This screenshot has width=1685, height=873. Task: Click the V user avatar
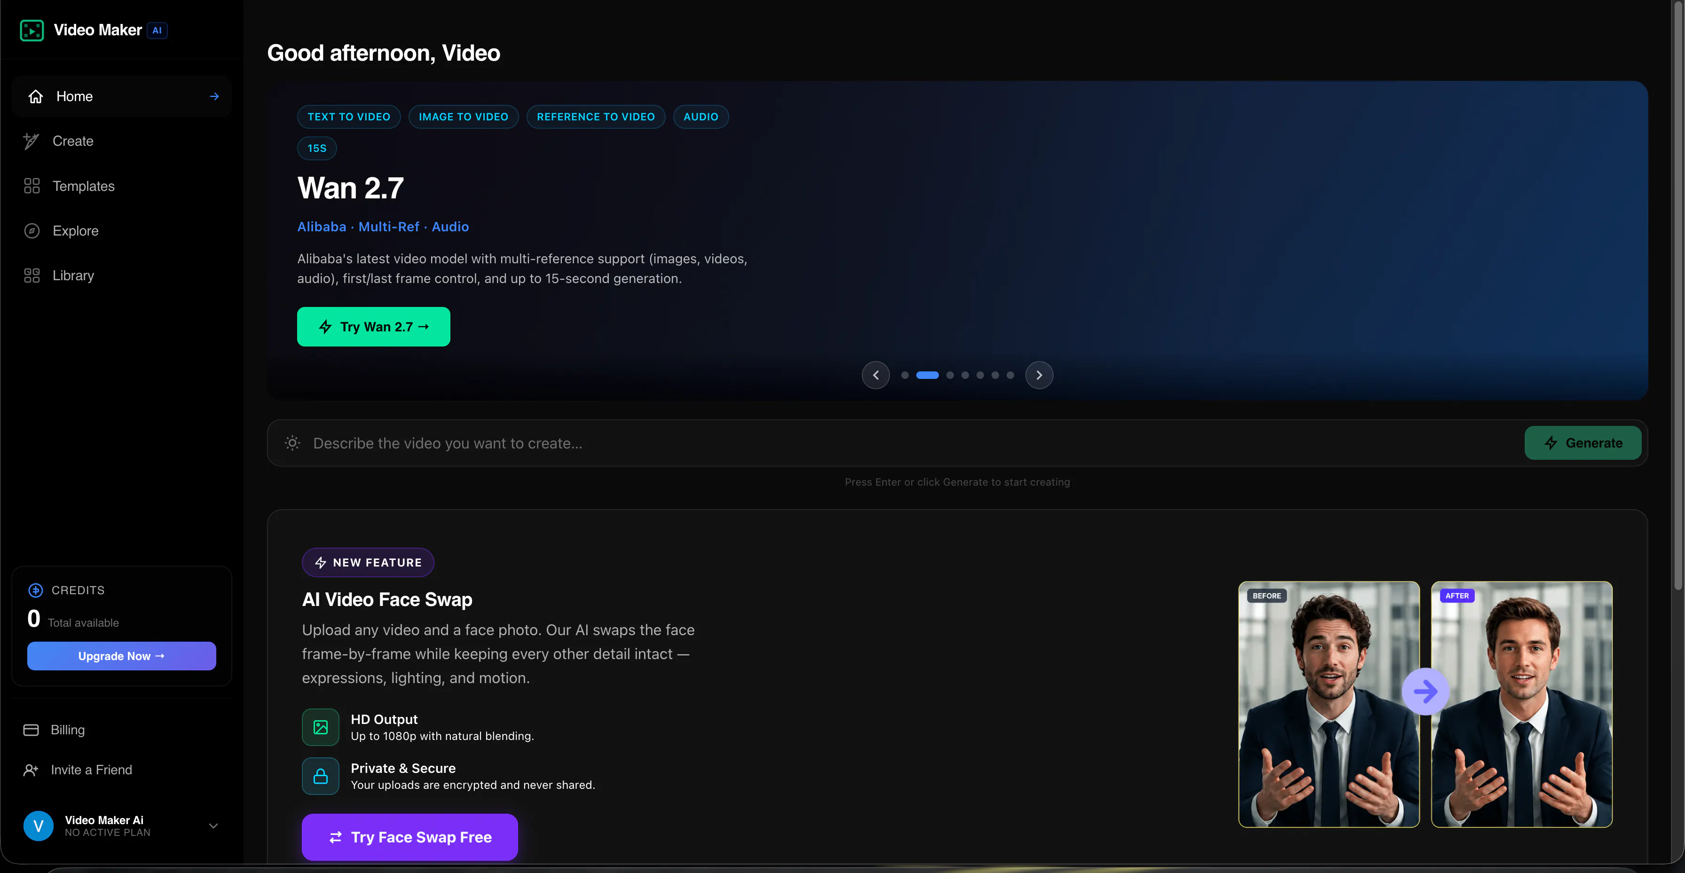coord(38,826)
